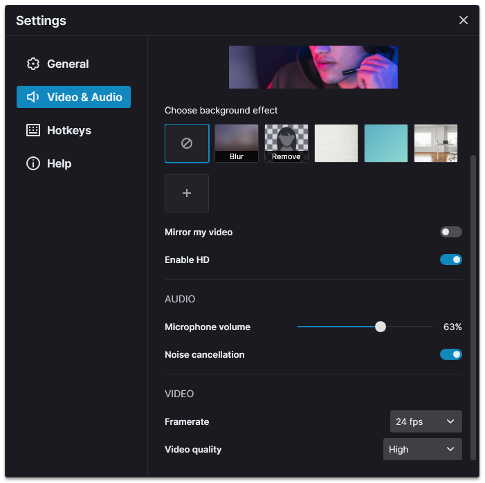Click the speaker icon beside Video & Audio

tap(33, 97)
